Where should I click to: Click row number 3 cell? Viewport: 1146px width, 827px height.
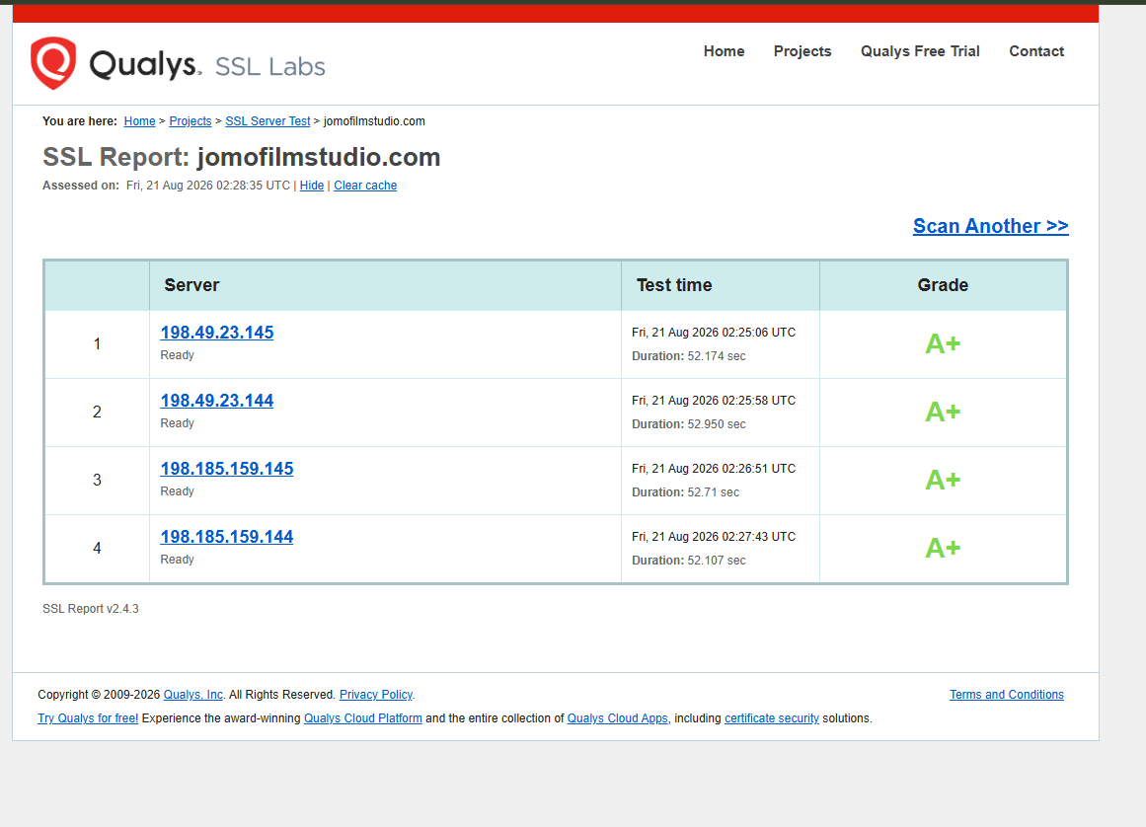(x=97, y=480)
